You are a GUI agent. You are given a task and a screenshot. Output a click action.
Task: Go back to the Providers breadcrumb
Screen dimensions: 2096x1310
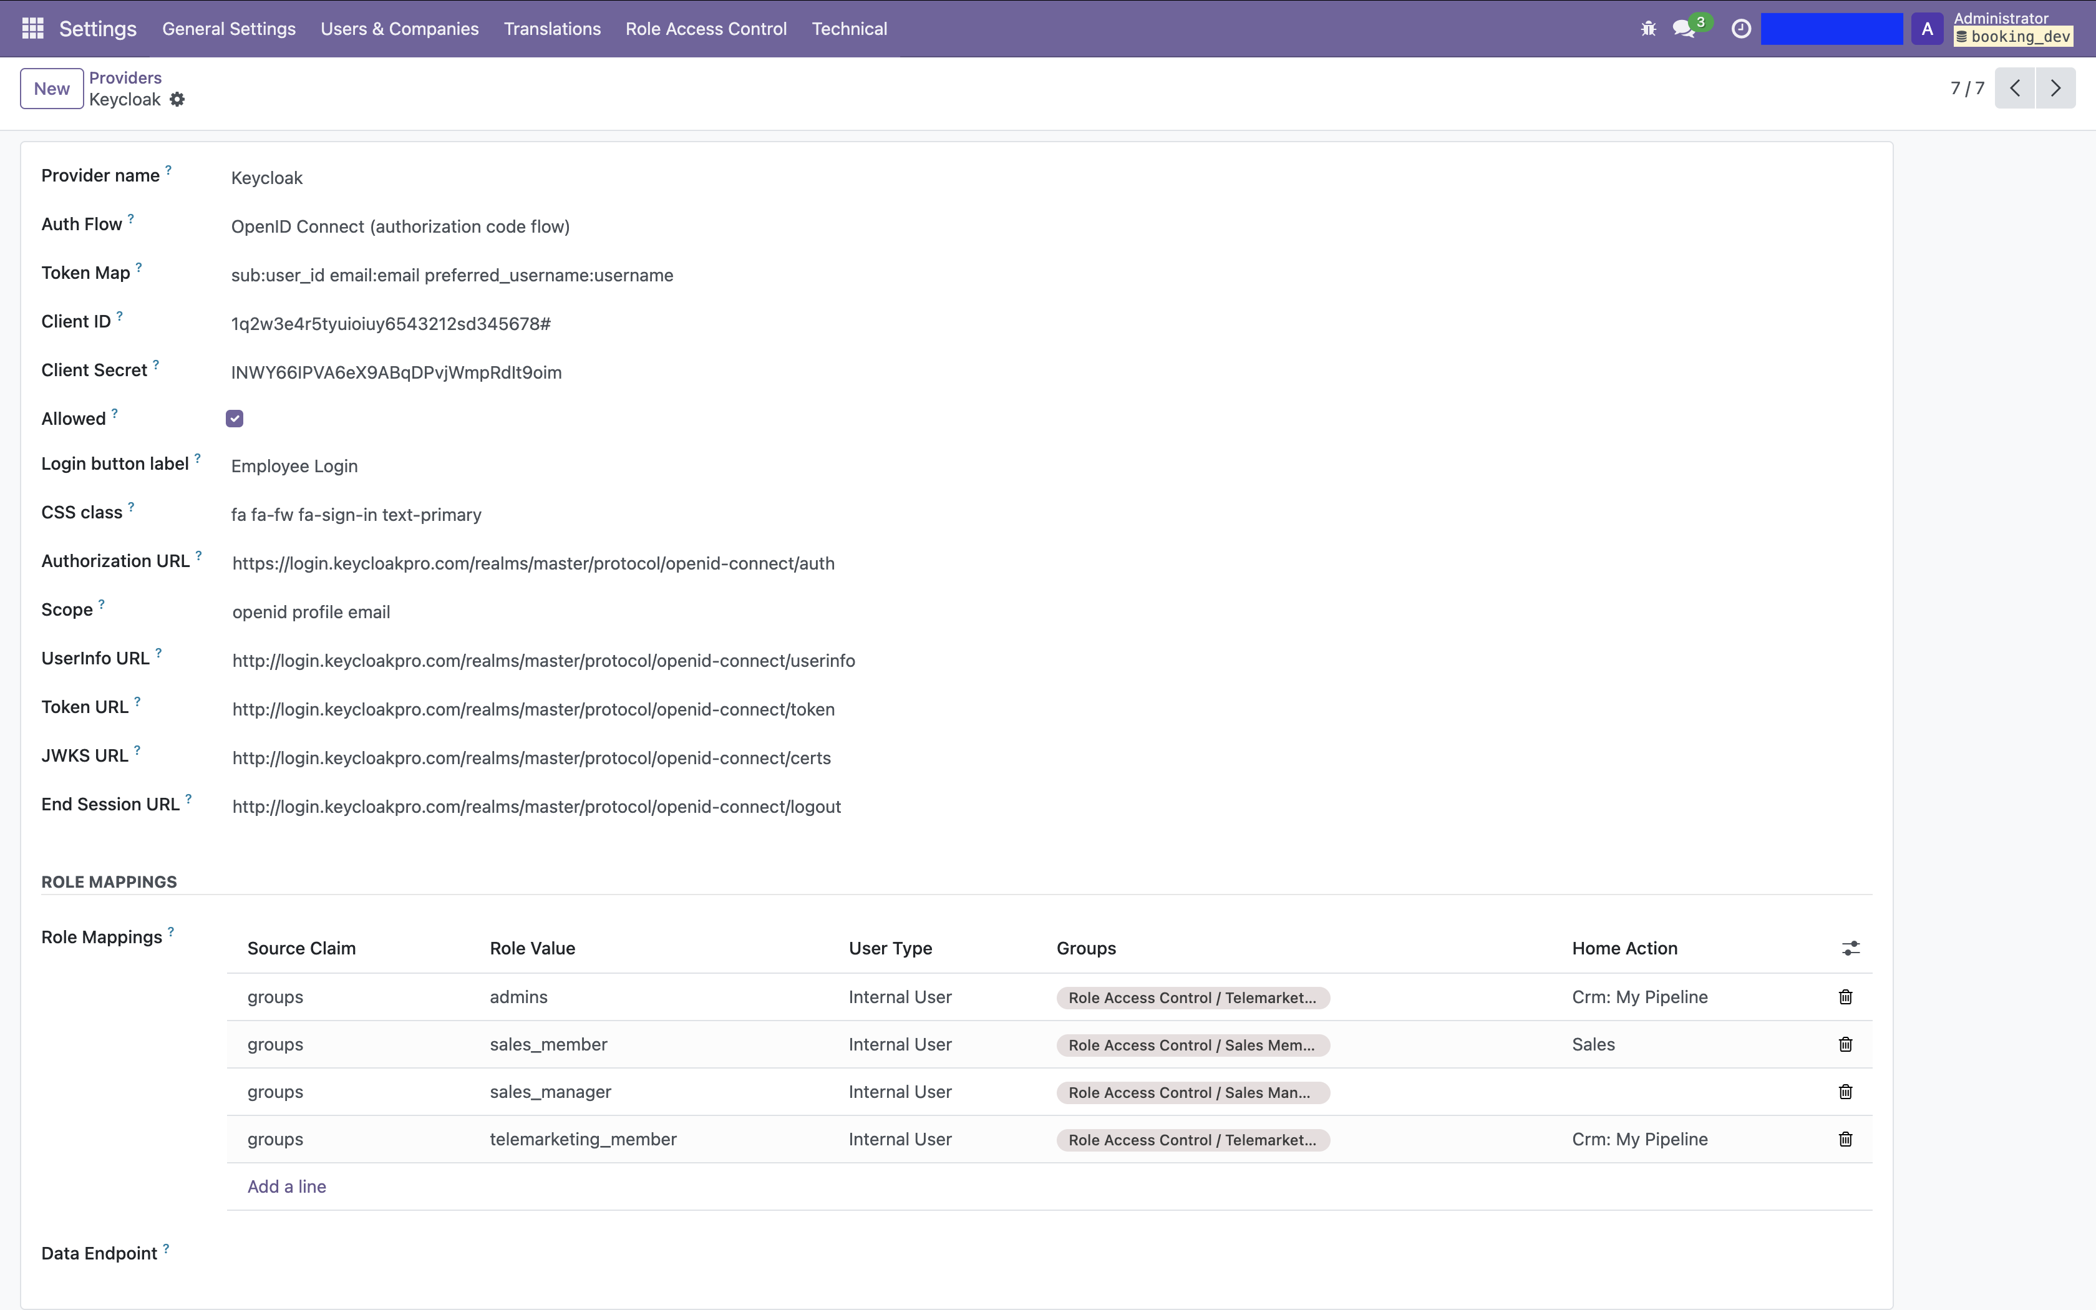tap(125, 78)
